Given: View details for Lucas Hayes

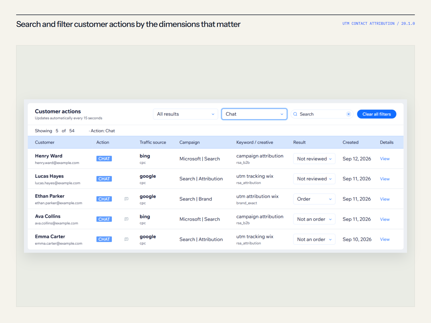Looking at the screenshot, I should pos(385,179).
